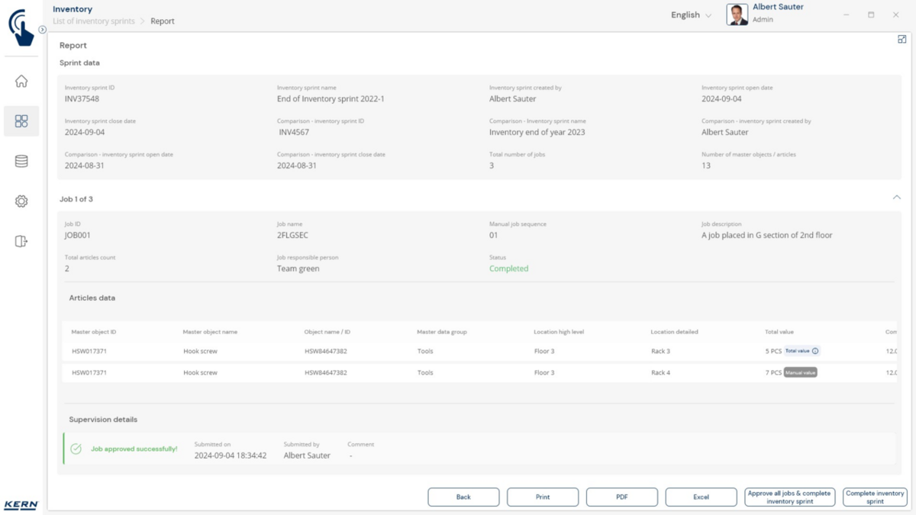Open the Inventory dashboard grid icon
This screenshot has width=916, height=515.
pos(21,121)
